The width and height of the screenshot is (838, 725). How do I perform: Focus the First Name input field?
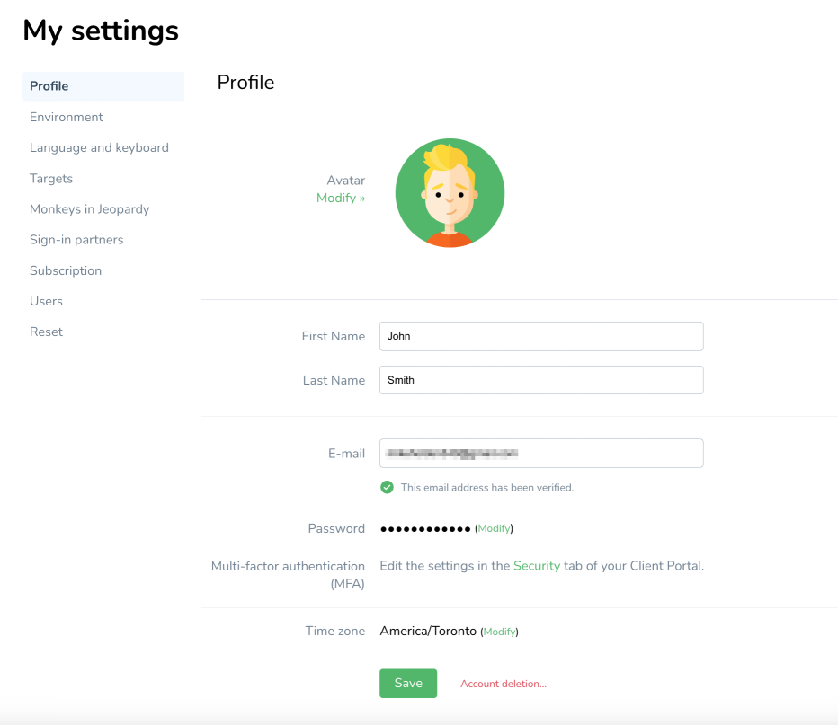click(541, 336)
